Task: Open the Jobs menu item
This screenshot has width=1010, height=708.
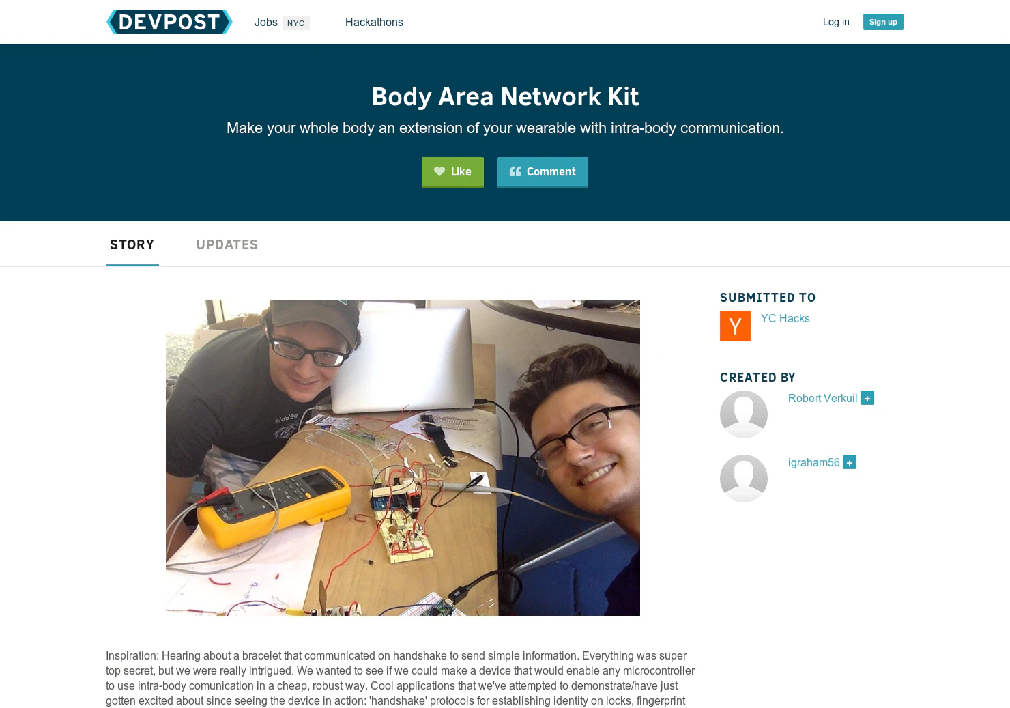Action: tap(266, 22)
